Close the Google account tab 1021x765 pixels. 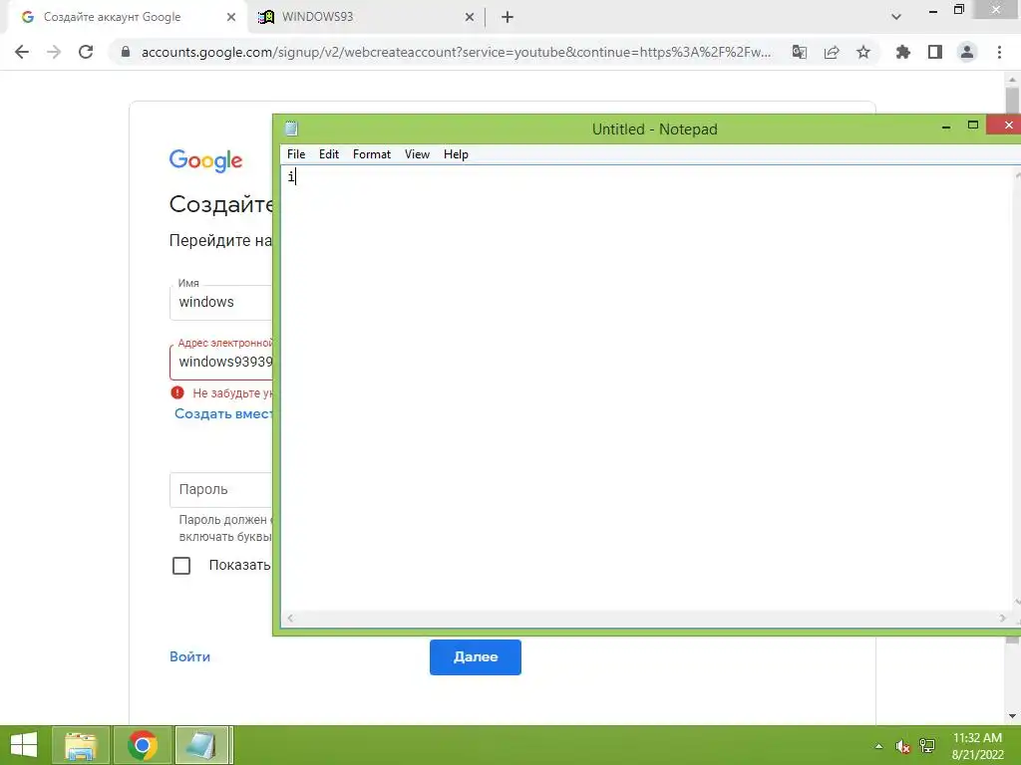(231, 17)
